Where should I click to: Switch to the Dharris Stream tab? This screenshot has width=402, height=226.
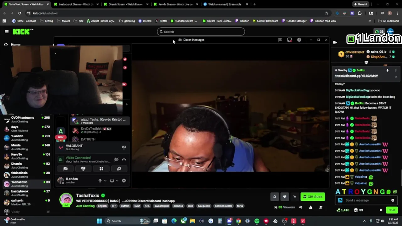(x=126, y=4)
